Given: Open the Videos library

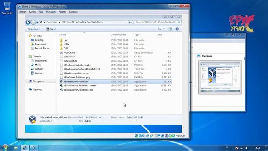Looking at the screenshot, I should tap(36, 73).
